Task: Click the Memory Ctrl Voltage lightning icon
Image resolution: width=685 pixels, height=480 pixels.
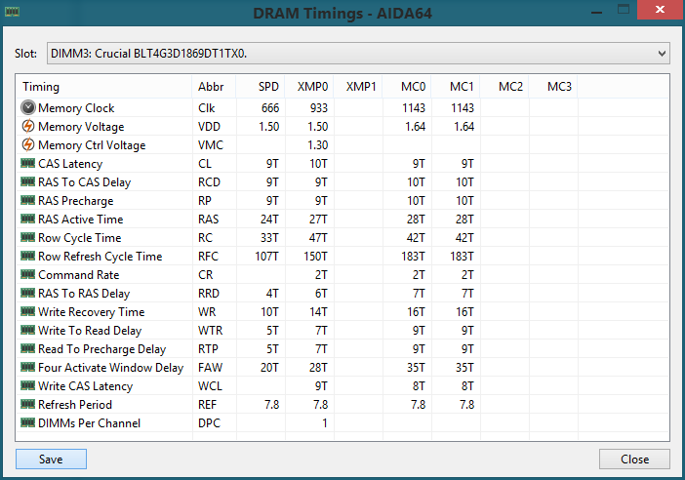Action: pyautogui.click(x=28, y=144)
